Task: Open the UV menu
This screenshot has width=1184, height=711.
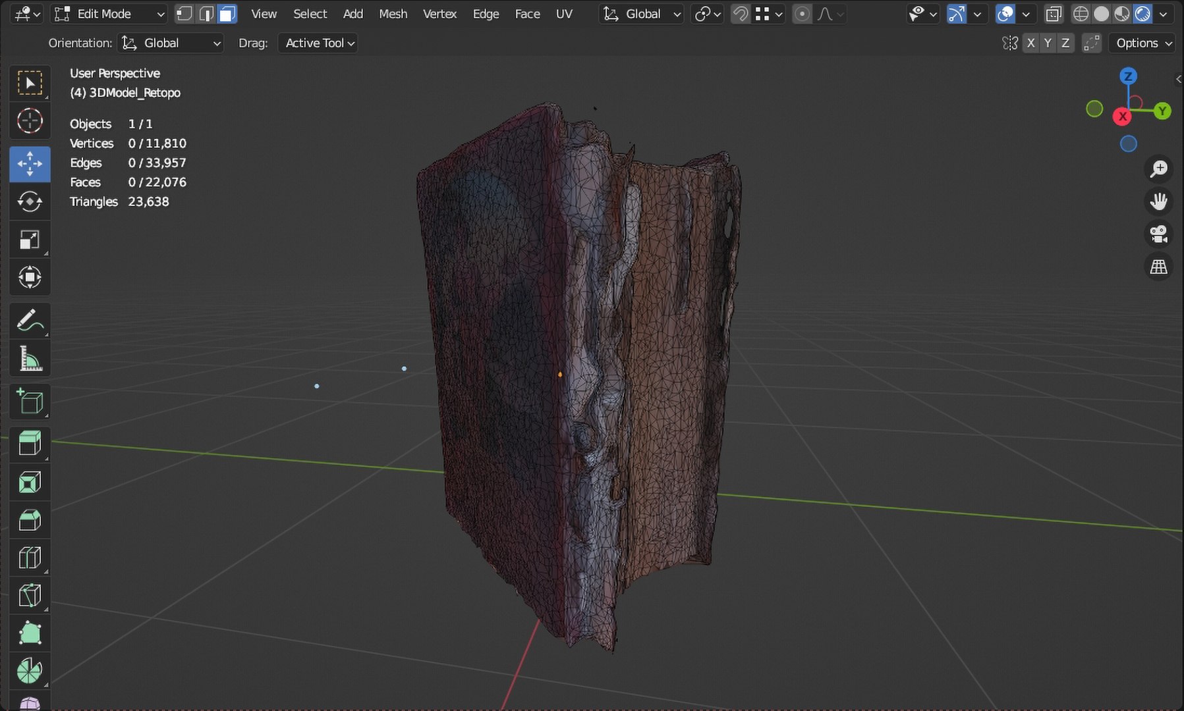Action: coord(564,14)
